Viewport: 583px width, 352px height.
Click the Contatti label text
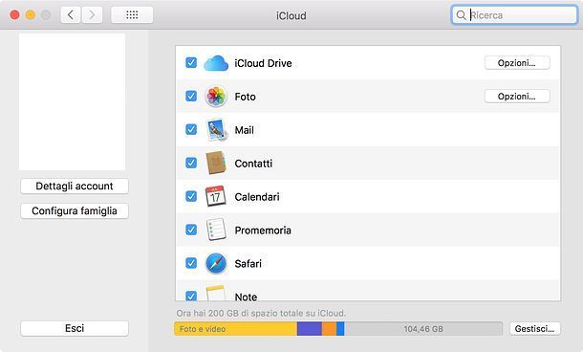click(x=253, y=164)
